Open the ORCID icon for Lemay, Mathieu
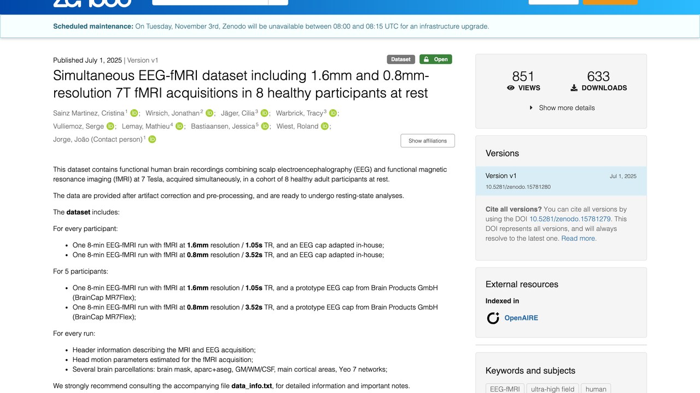700x393 pixels. click(179, 127)
